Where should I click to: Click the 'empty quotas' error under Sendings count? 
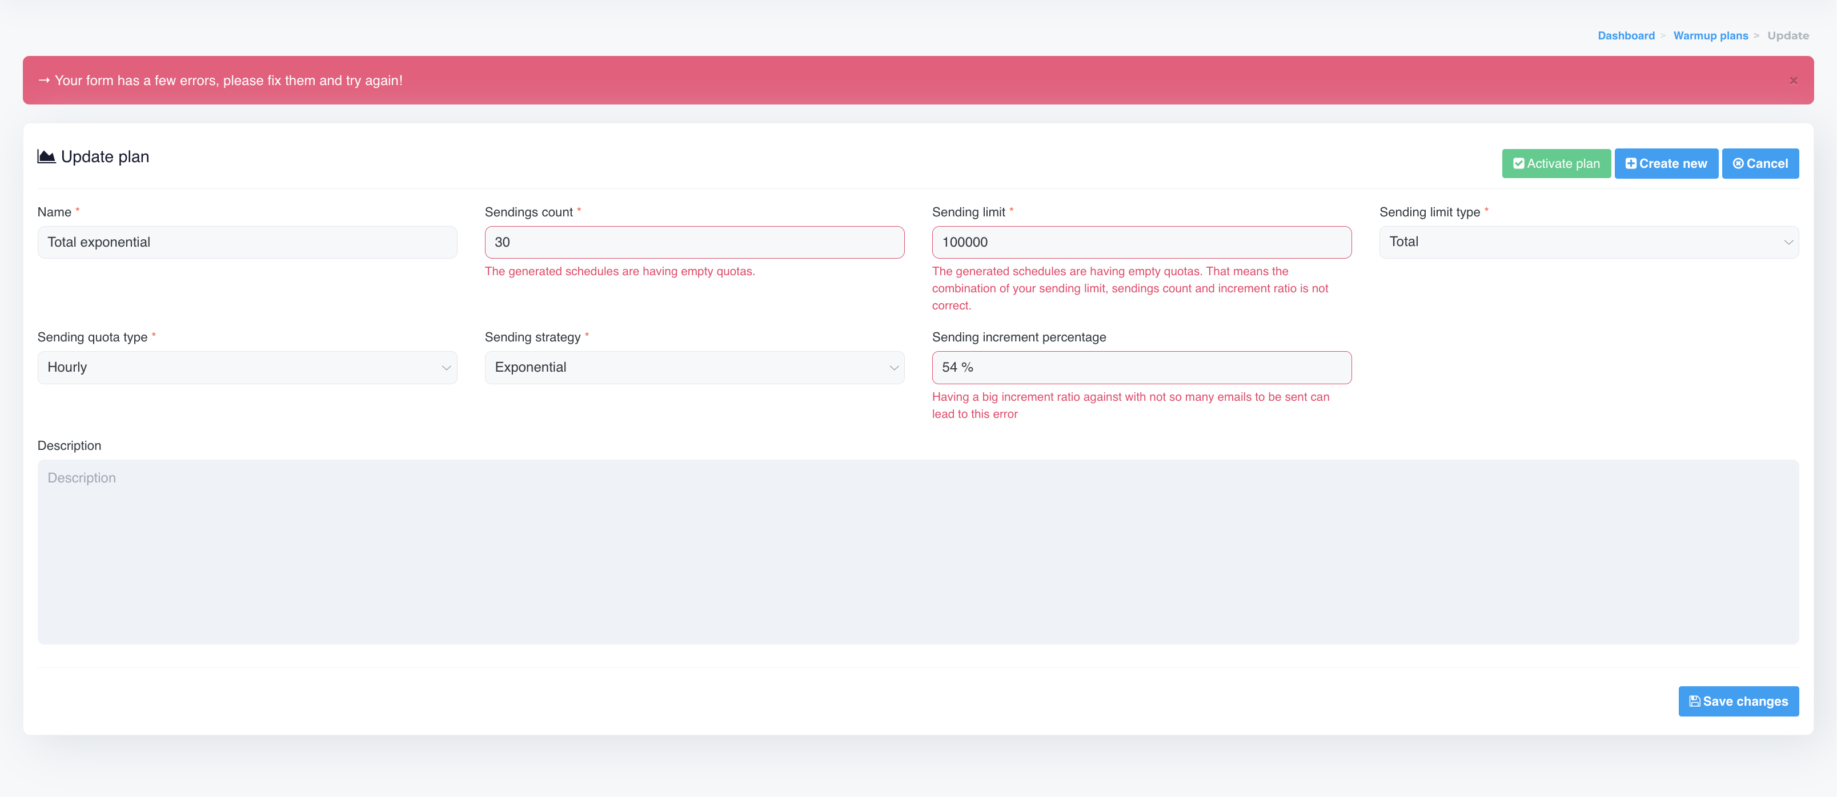point(620,272)
